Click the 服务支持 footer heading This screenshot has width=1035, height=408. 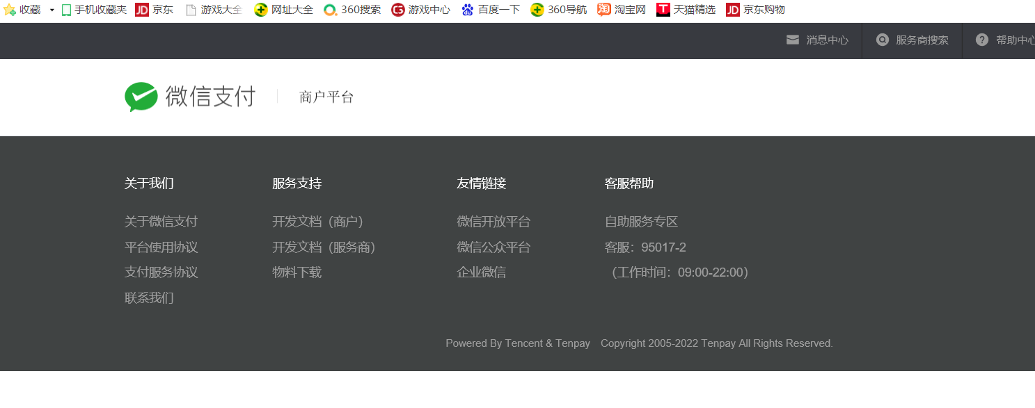tap(297, 183)
